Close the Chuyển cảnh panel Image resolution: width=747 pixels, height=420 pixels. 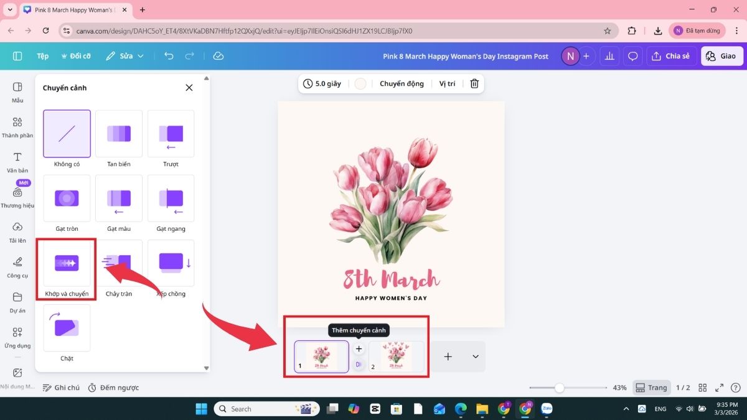click(189, 88)
